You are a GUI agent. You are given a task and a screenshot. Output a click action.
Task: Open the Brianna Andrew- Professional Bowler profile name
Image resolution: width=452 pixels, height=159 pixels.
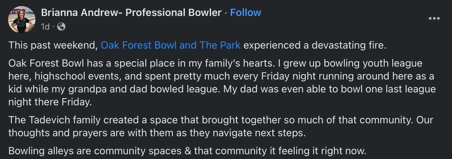[131, 13]
